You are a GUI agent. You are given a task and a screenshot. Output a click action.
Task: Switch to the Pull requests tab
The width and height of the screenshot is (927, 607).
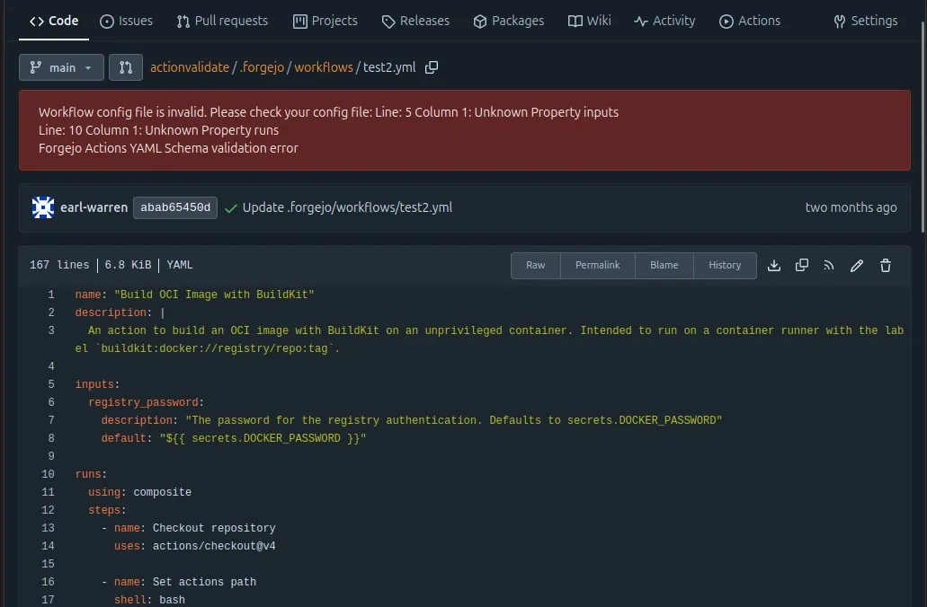coord(222,21)
